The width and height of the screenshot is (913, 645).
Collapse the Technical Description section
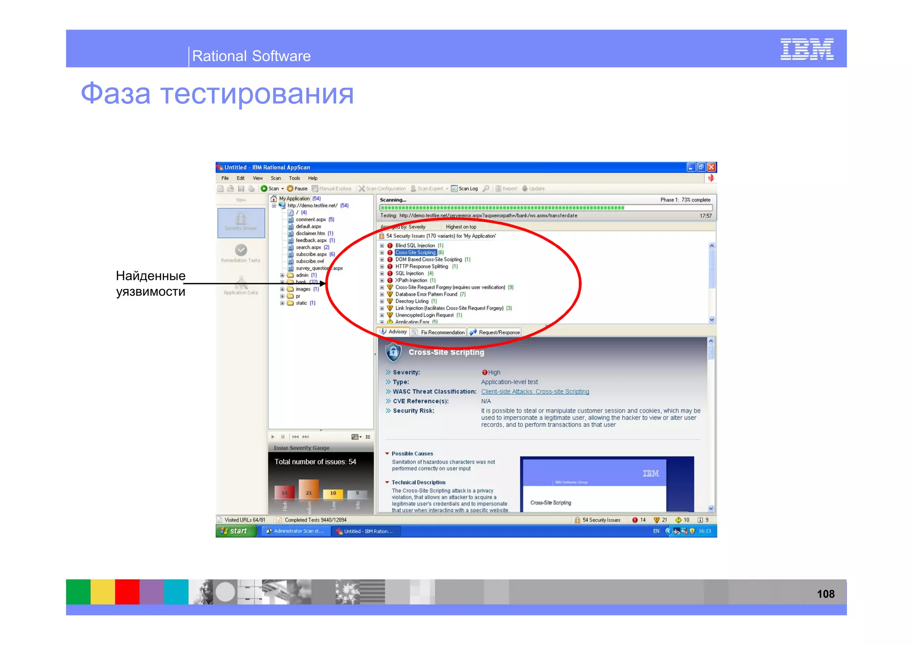(387, 482)
